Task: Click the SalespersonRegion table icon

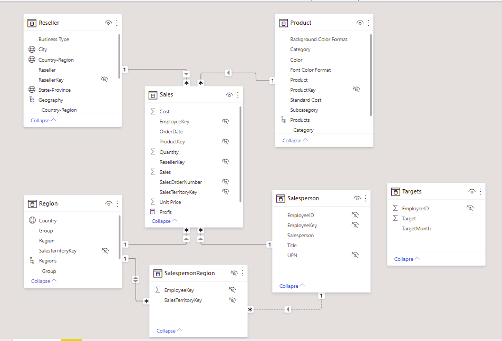Action: click(158, 274)
